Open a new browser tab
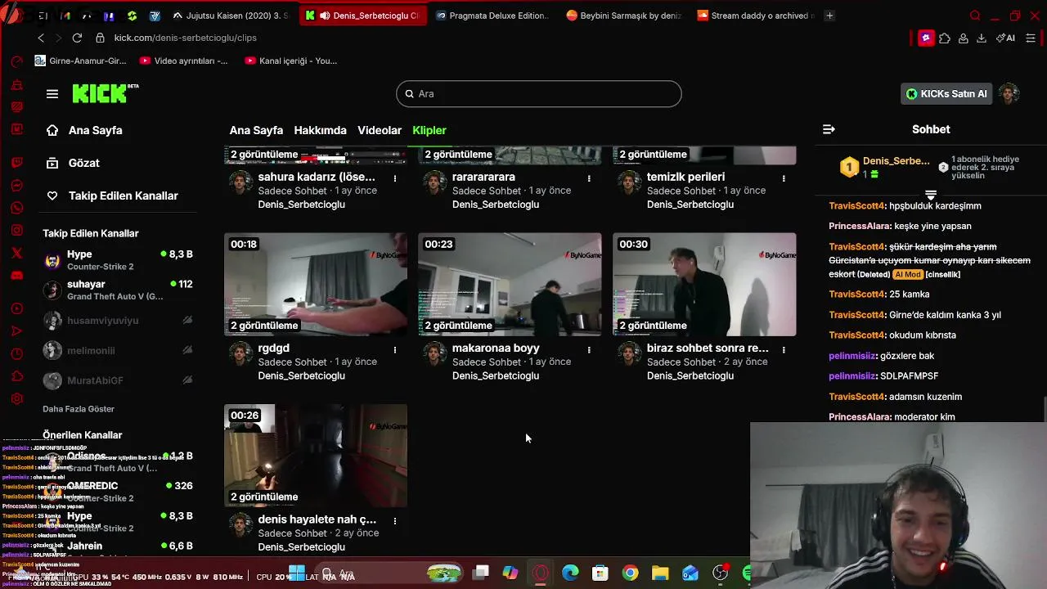The width and height of the screenshot is (1047, 589). pyautogui.click(x=829, y=15)
